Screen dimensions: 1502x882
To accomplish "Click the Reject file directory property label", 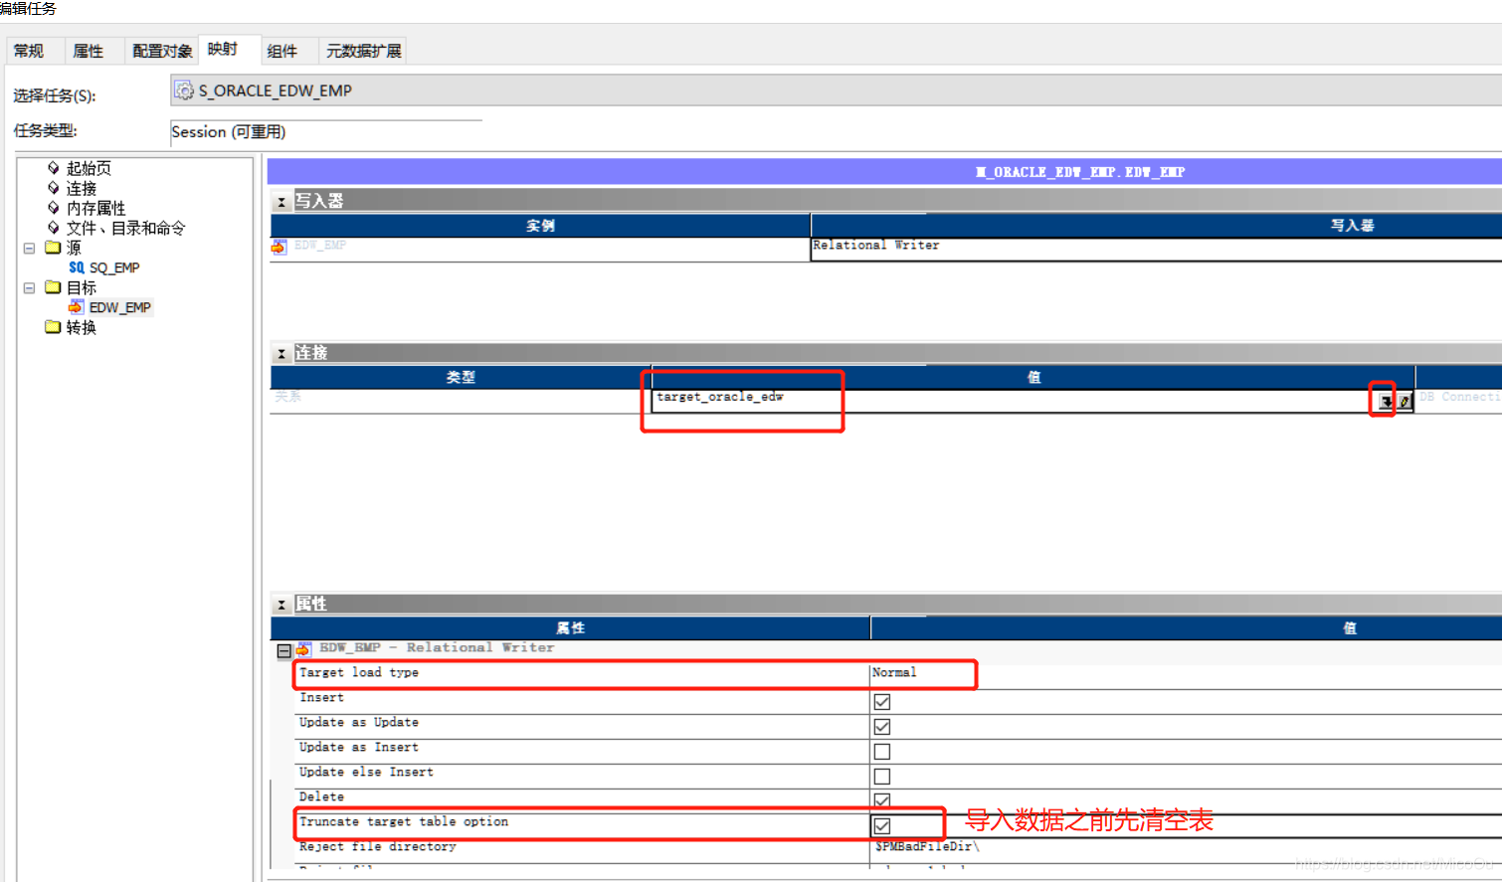I will [378, 847].
